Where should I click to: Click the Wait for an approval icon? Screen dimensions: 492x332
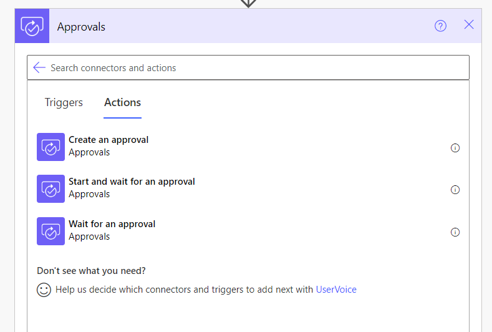coord(51,231)
